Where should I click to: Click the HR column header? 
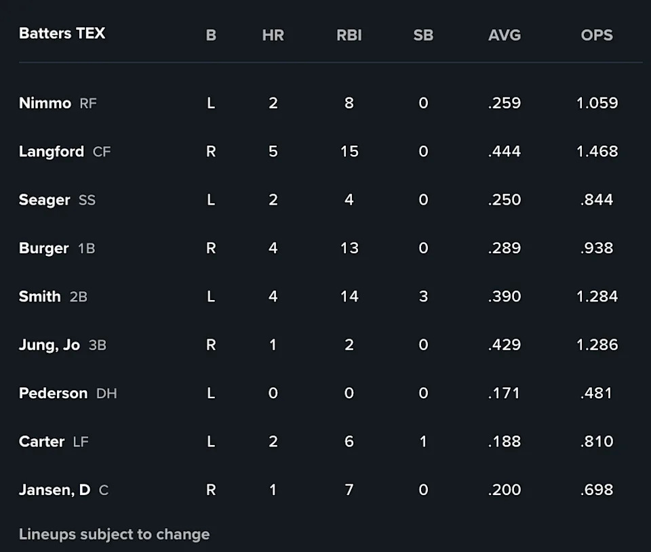pos(273,35)
